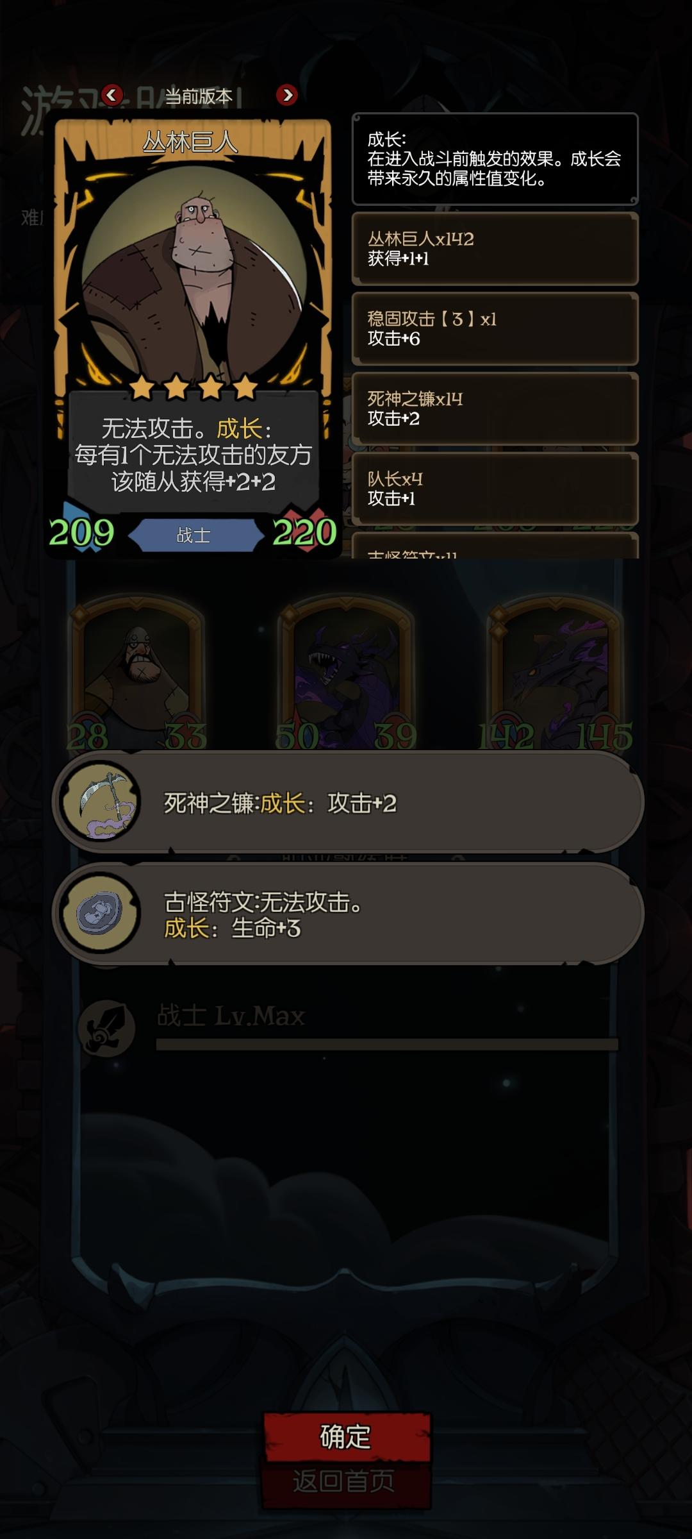Select the 死神之镰x14 growth entry
This screenshot has height=1539, width=692.
495,409
